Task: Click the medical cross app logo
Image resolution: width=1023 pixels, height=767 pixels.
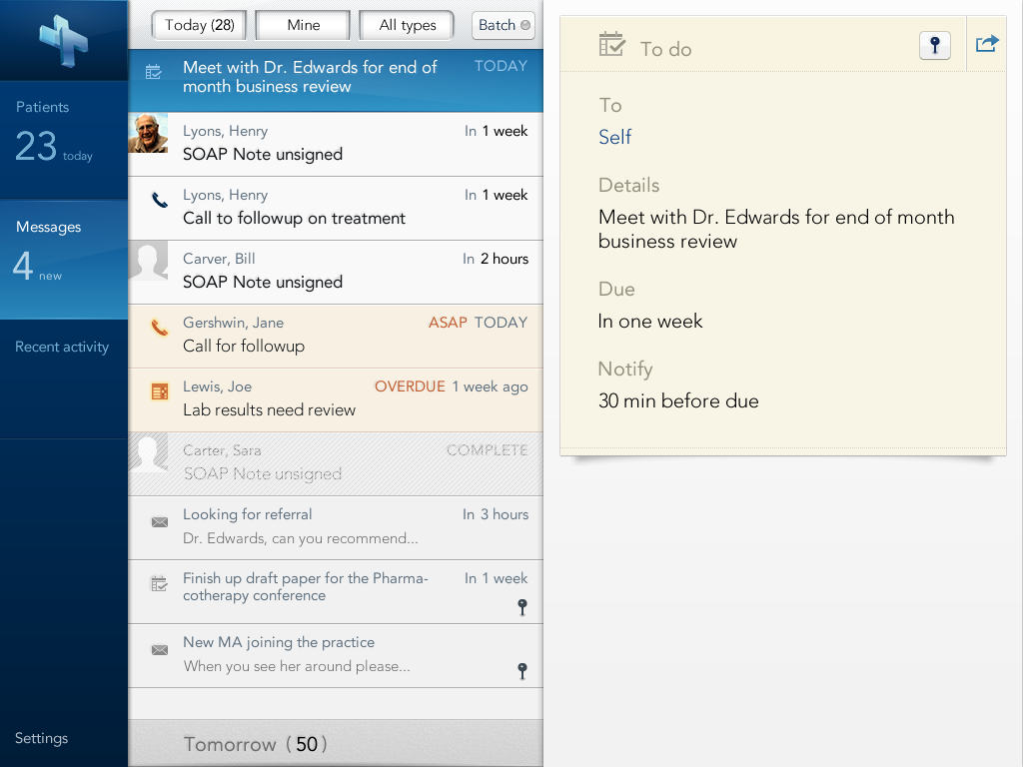Action: [63, 40]
